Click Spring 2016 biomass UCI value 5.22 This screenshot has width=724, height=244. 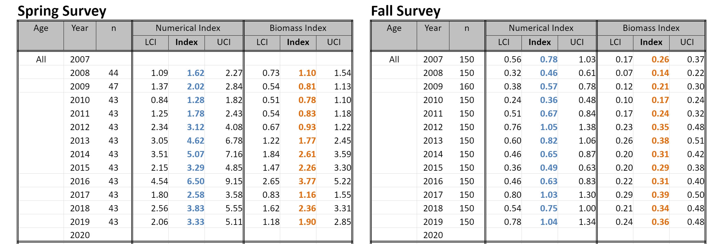coord(342,181)
